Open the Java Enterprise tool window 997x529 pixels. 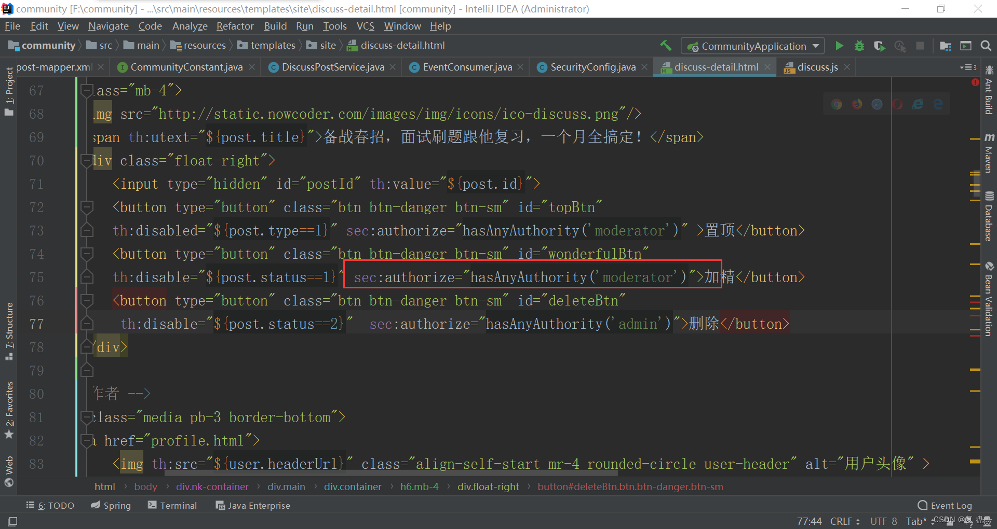[x=253, y=506]
